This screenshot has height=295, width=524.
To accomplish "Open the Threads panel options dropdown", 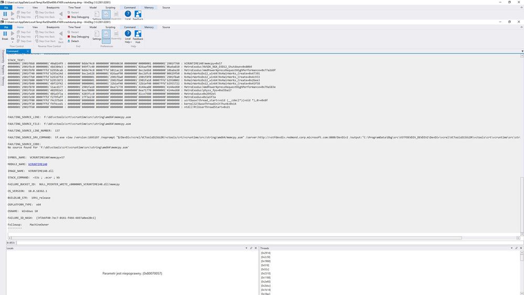I will [511, 248].
